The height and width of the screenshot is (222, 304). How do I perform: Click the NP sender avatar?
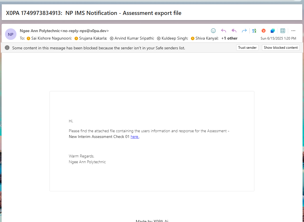pyautogui.click(x=11, y=34)
